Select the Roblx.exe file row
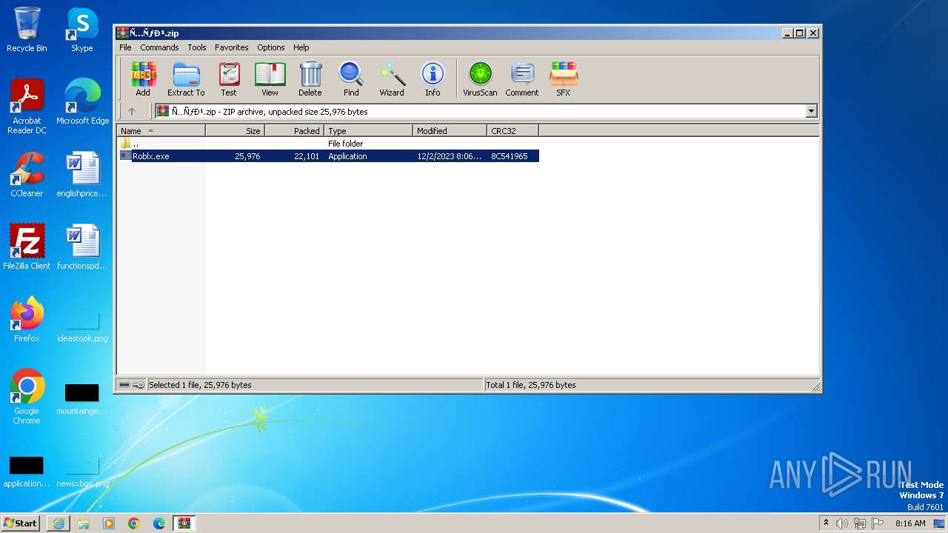Screen dimensions: 948x533 click(x=329, y=156)
